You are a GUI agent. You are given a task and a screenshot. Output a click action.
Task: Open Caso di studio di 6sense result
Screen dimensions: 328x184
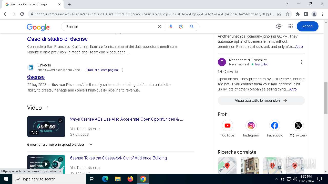(57, 39)
